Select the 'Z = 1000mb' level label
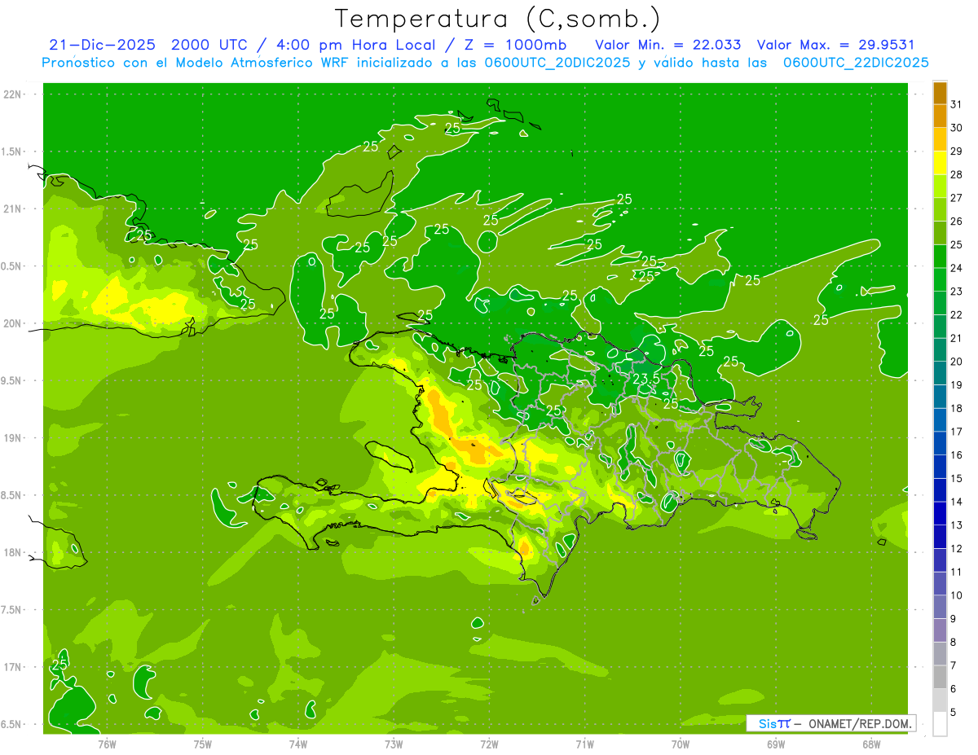The image size is (978, 755). 515,44
